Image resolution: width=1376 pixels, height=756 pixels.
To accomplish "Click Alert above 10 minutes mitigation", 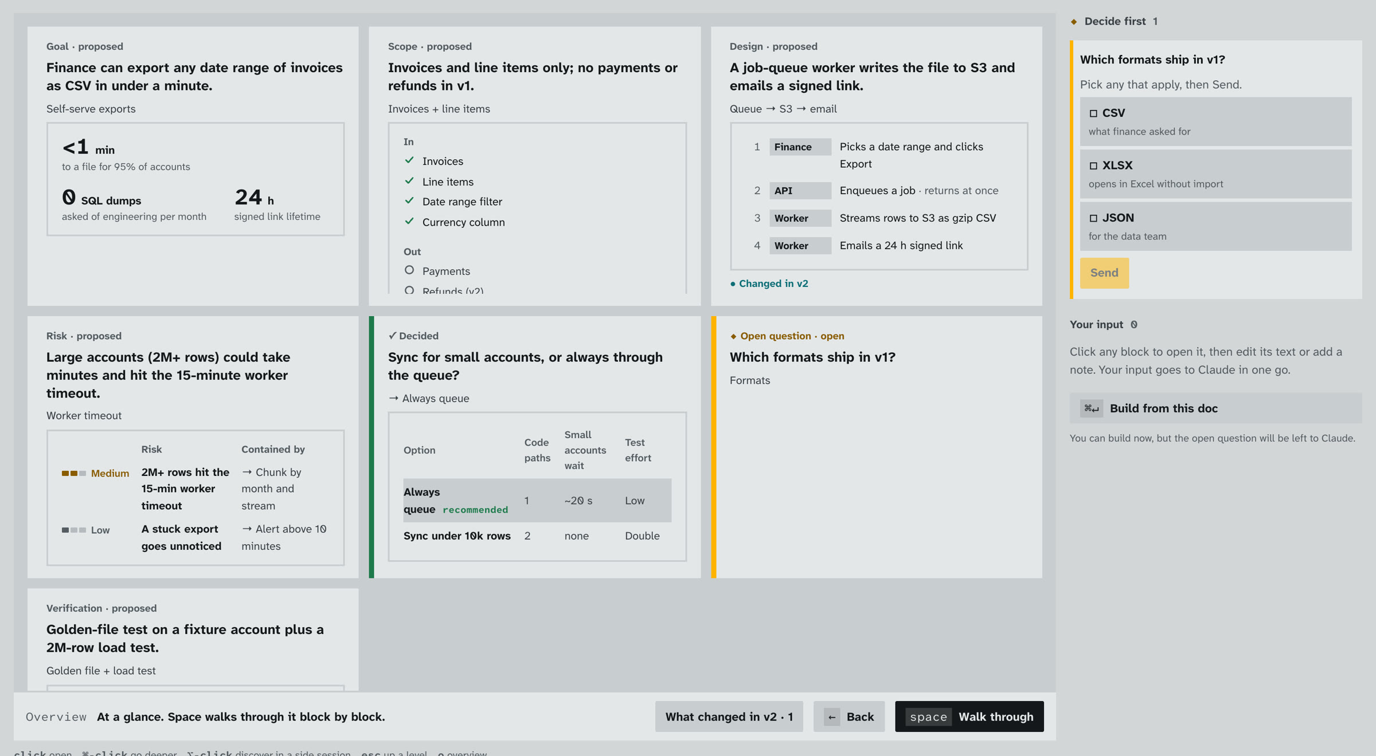I will (284, 537).
